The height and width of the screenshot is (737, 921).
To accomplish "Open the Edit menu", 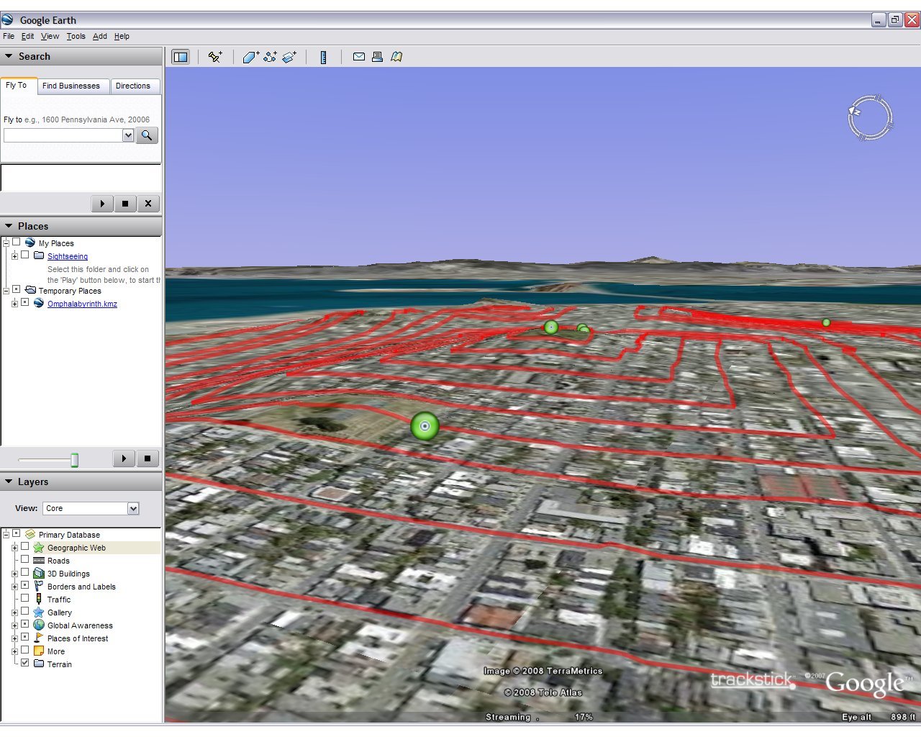I will [27, 36].
